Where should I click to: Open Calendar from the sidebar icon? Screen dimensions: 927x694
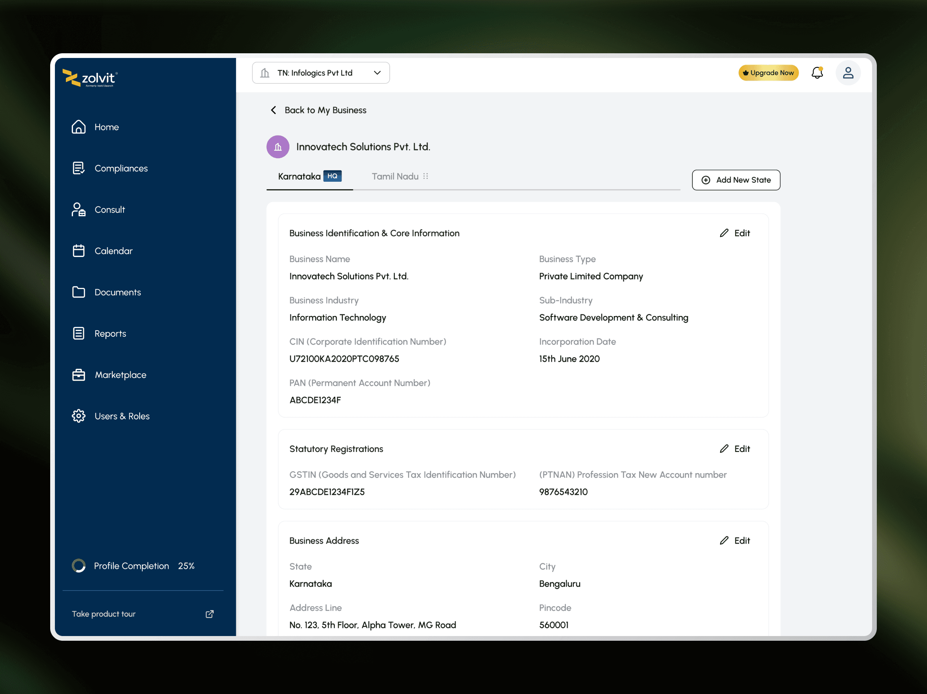coord(78,251)
